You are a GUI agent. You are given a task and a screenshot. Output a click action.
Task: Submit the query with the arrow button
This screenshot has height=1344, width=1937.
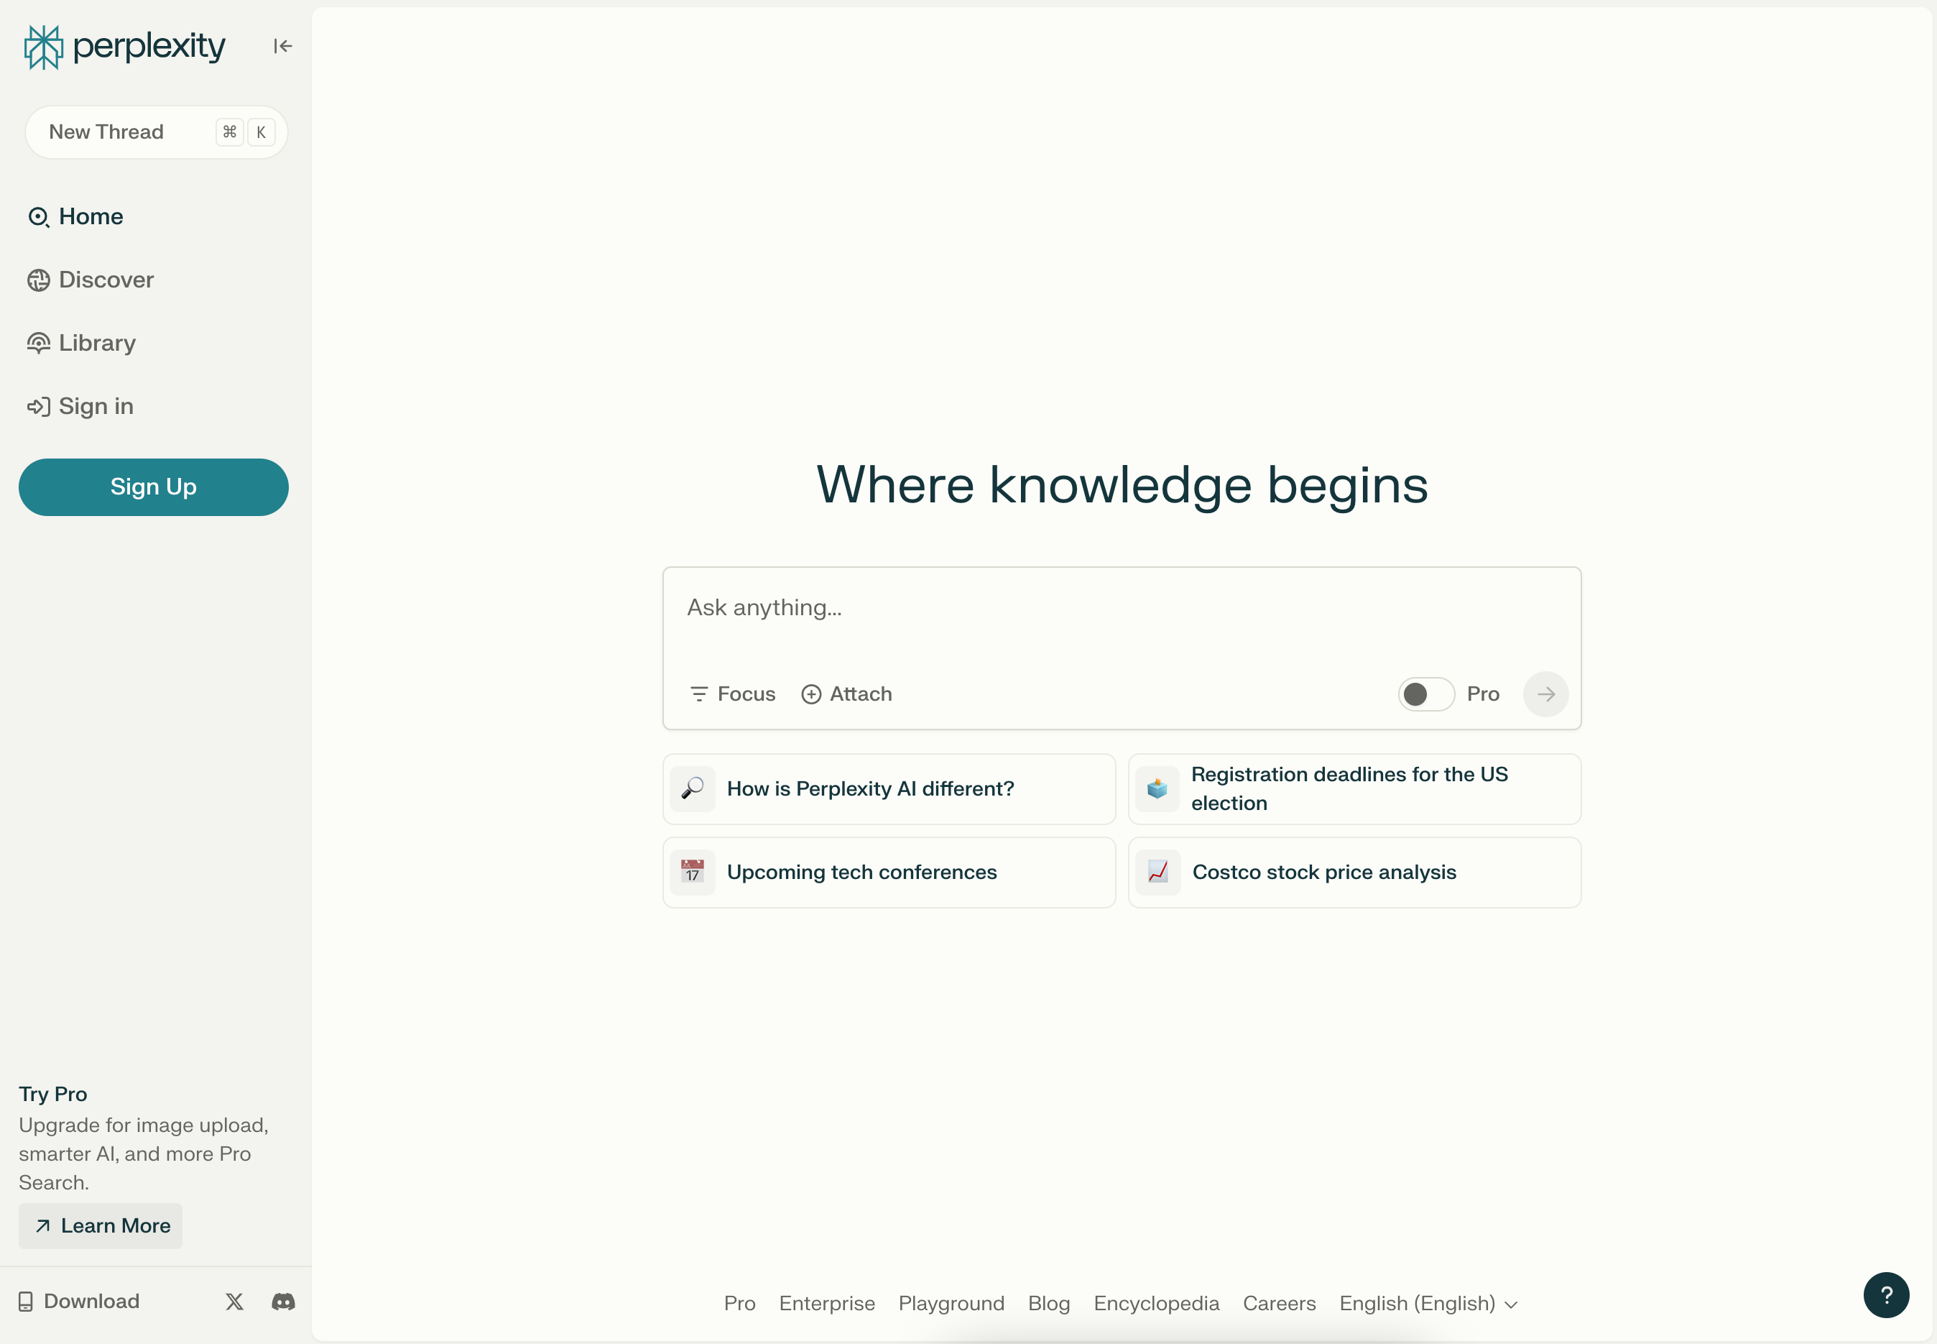click(x=1545, y=694)
